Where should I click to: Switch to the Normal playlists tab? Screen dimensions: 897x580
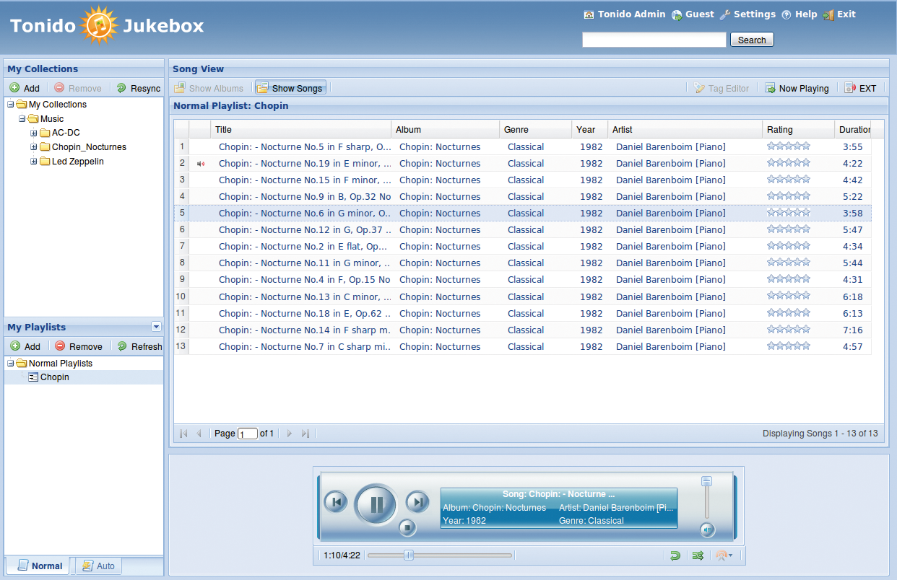40,566
